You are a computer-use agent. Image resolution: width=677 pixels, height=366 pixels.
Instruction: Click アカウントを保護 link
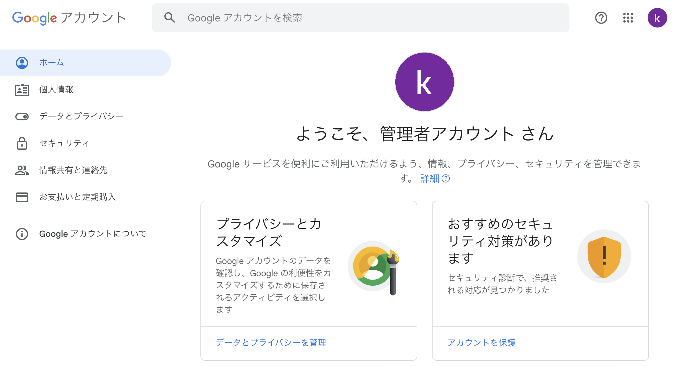tap(481, 342)
